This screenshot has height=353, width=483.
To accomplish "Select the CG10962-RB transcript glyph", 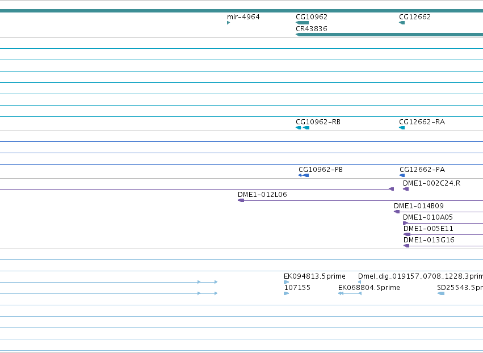I will pos(303,128).
